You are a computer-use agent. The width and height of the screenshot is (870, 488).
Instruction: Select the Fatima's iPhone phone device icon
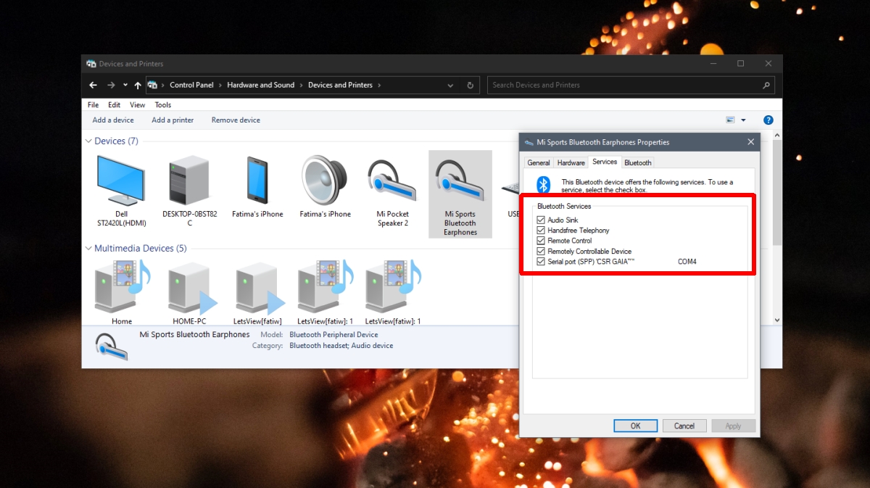point(257,180)
